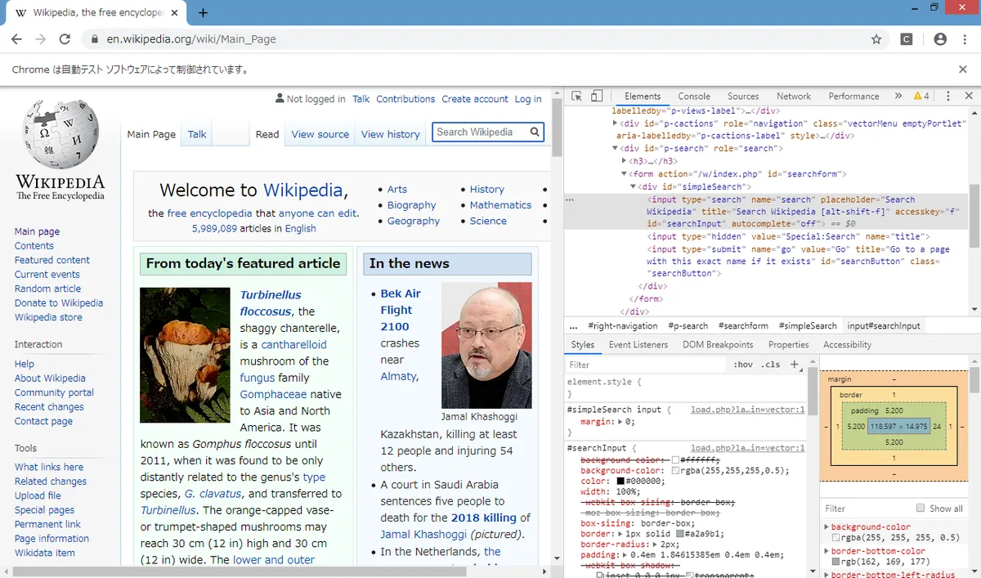Click the bookmark star in the address bar
Image resolution: width=981 pixels, height=578 pixels.
(876, 38)
